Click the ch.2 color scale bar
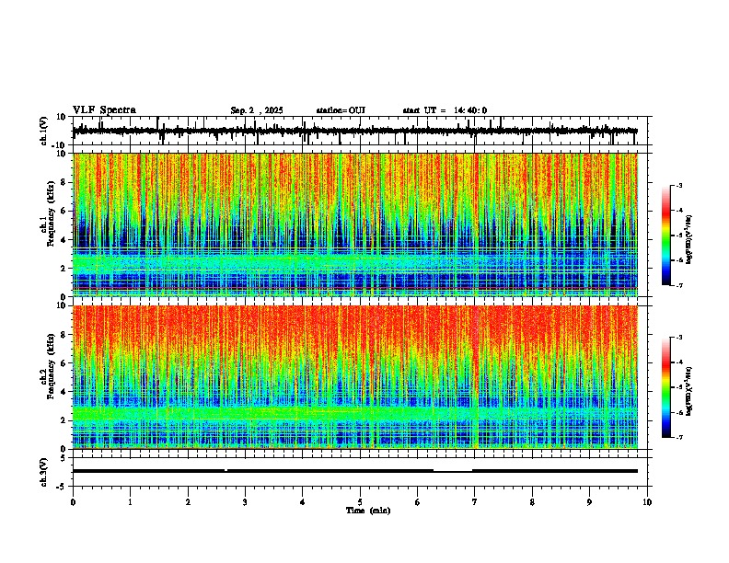This screenshot has height=563, width=729. coord(665,387)
